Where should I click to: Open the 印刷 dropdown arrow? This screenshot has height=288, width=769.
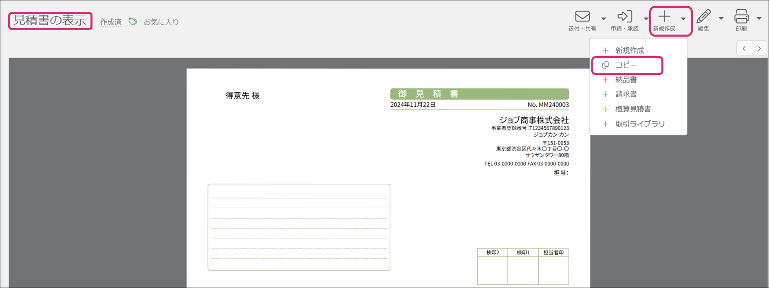759,19
